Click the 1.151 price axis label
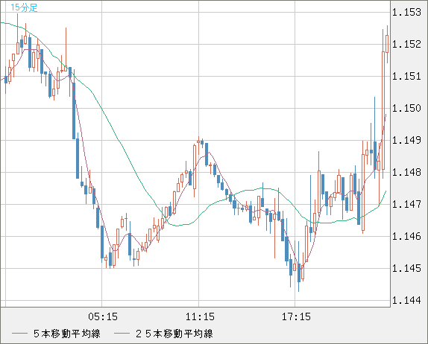428x344 pixels. [x=406, y=77]
